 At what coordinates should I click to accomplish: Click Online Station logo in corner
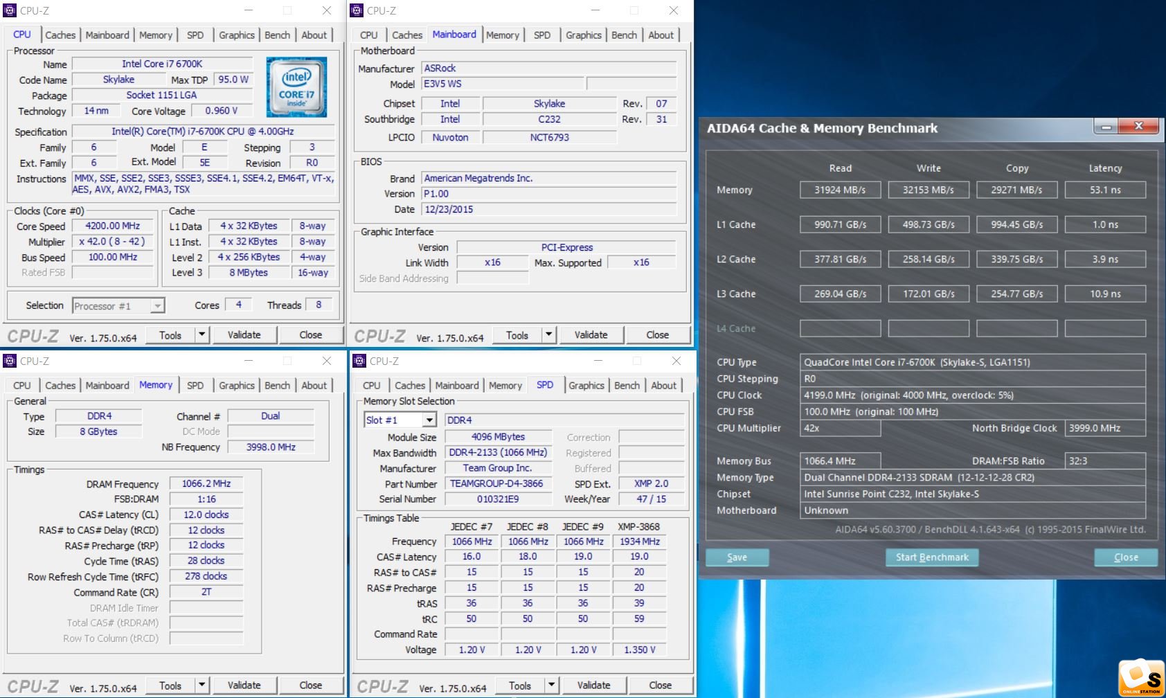1141,678
